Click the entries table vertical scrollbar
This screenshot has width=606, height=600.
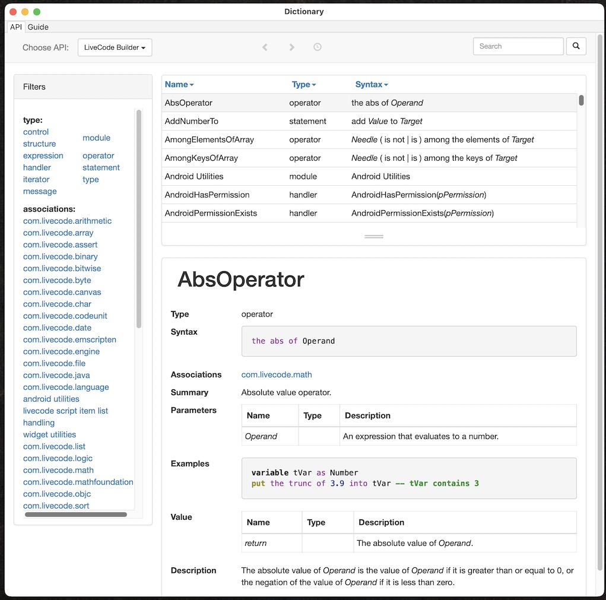tap(581, 101)
